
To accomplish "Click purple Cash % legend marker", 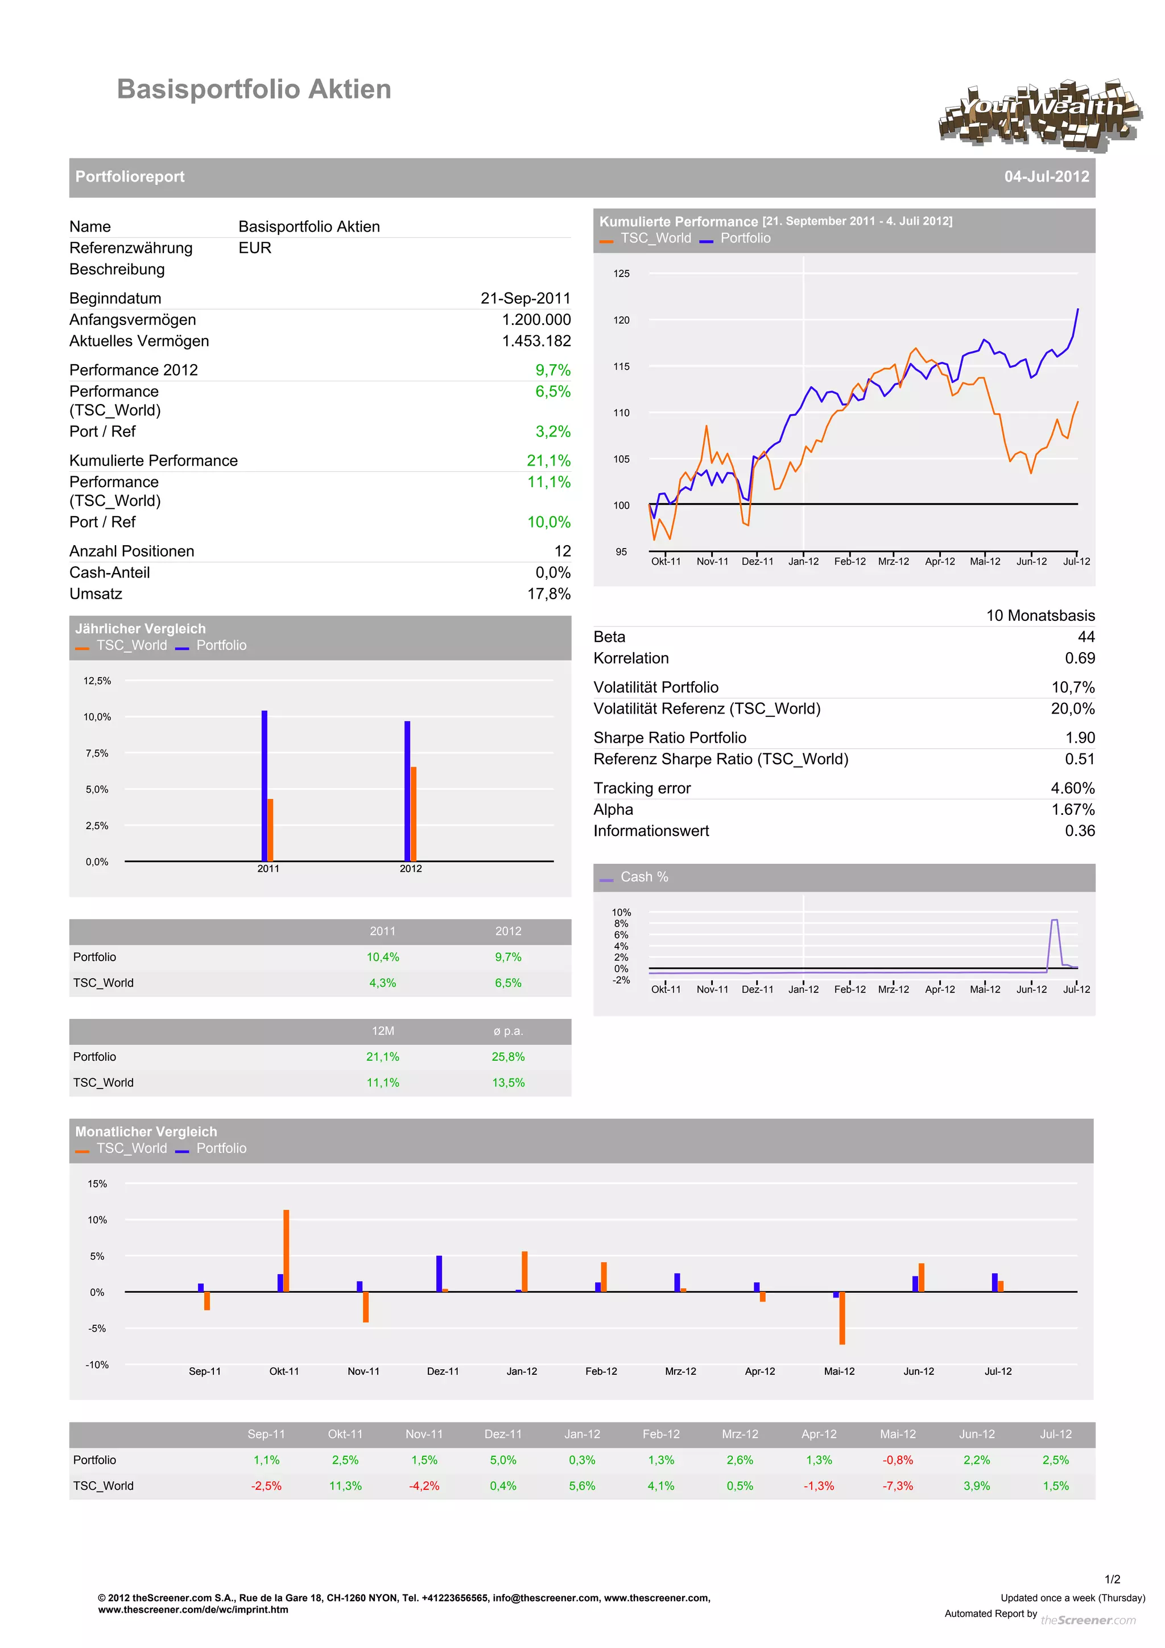I will [606, 880].
